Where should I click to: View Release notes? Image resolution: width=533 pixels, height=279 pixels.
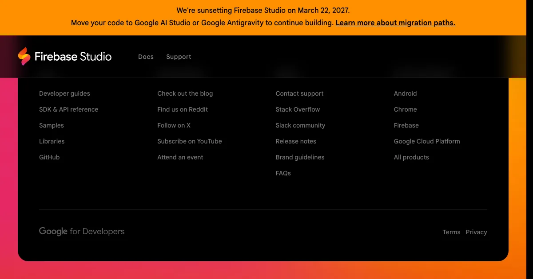click(x=296, y=141)
